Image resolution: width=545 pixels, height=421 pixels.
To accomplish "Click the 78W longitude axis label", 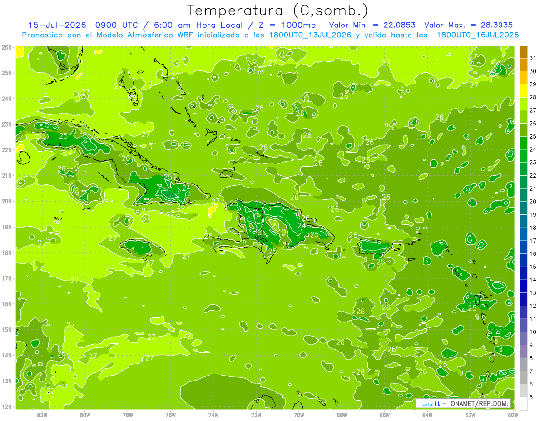I will (128, 415).
